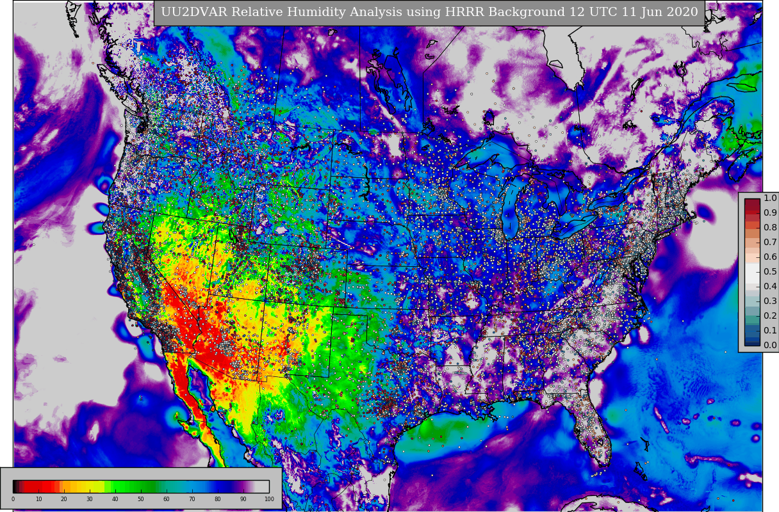Select the white swatch beside 0.5 in right colorbar
779x512 pixels.
[752, 272]
